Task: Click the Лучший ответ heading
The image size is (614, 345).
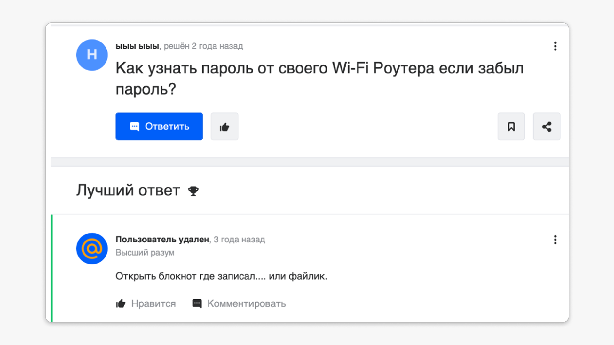Action: pyautogui.click(x=128, y=191)
